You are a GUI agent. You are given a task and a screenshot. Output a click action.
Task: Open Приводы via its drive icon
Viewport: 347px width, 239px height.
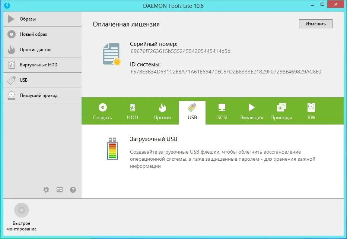281,108
